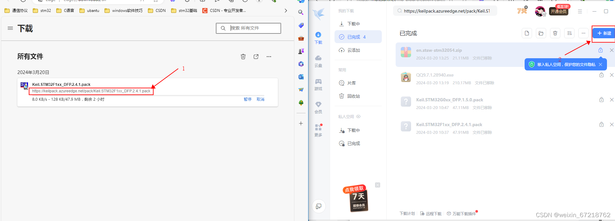
Task: Open the windows软件技巧 bookmark folder
Action: [x=124, y=11]
